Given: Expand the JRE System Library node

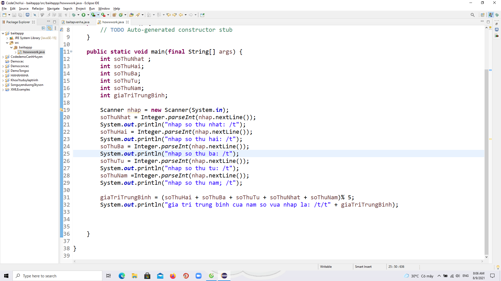Looking at the screenshot, I should 7,38.
